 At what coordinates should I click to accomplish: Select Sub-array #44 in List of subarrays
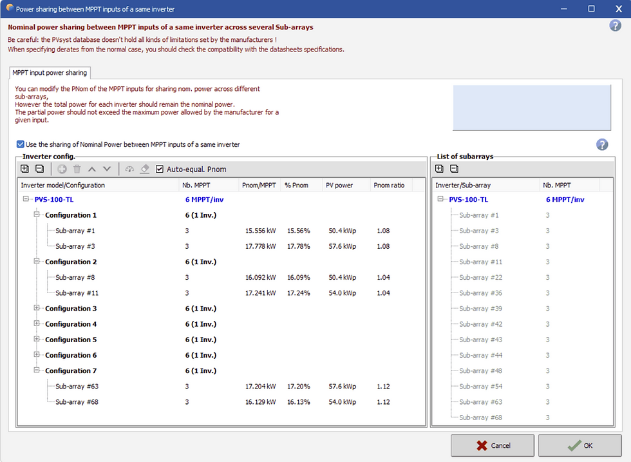pos(481,355)
